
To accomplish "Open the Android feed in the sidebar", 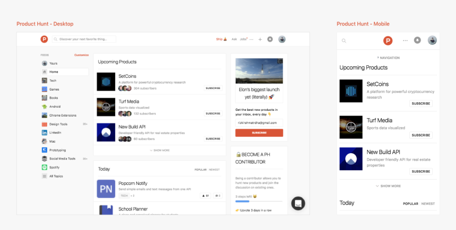I will click(55, 107).
